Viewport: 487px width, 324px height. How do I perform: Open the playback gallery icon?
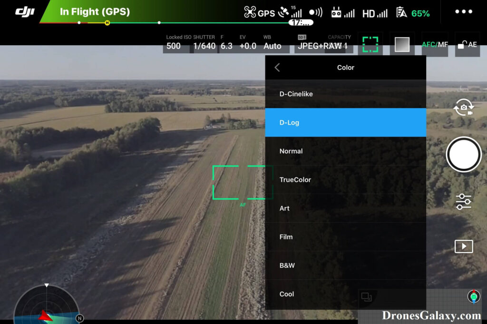tap(464, 246)
